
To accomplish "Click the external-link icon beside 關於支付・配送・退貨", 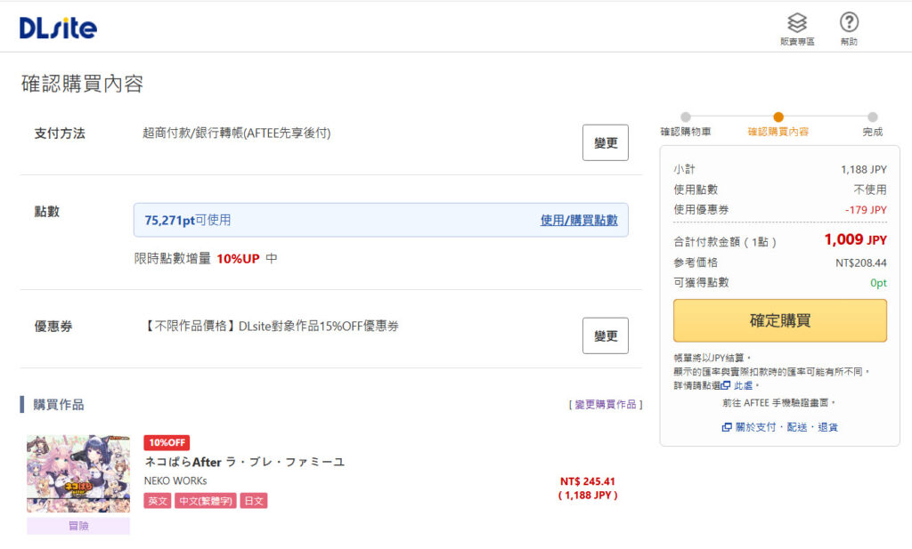I will click(728, 425).
